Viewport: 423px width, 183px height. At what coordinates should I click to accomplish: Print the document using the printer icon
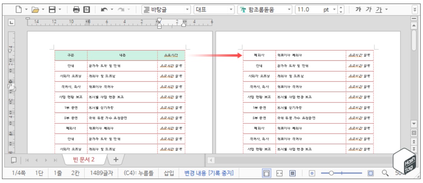76,10
